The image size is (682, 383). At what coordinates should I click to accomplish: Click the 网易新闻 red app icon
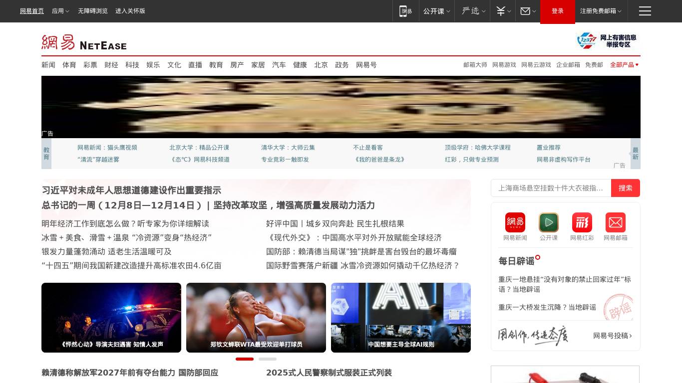pyautogui.click(x=515, y=222)
